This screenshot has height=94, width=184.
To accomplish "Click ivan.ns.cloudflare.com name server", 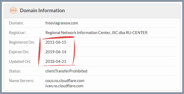I will pyautogui.click(x=64, y=86).
